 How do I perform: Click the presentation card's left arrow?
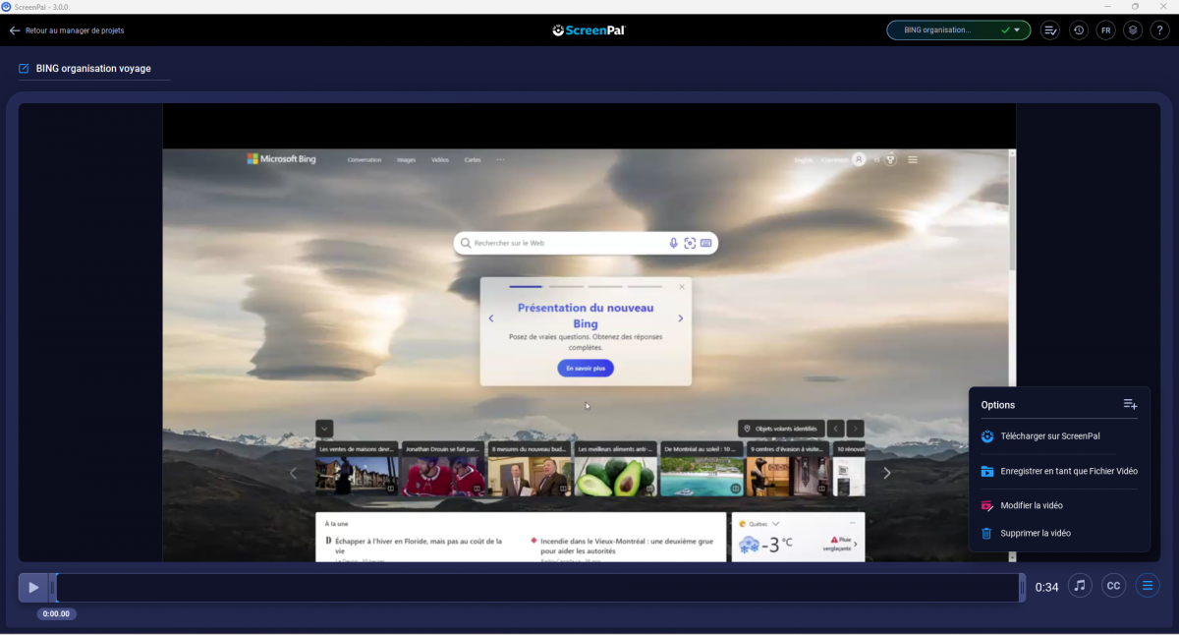pyautogui.click(x=491, y=318)
